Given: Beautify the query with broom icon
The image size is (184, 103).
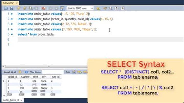Looking at the screenshot, I should [x=105, y=8].
